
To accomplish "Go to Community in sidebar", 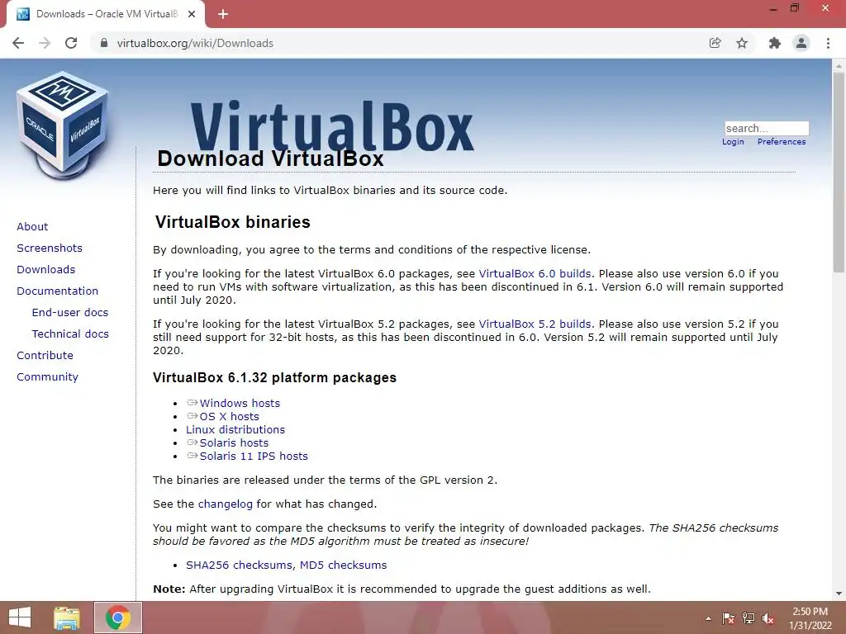I will pyautogui.click(x=47, y=377).
